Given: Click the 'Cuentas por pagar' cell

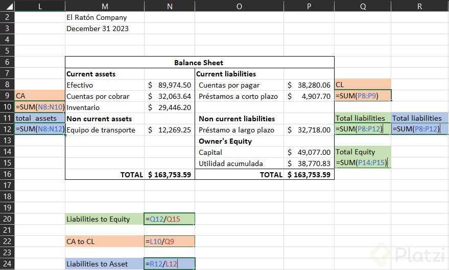Looking at the screenshot, I should coord(239,85).
